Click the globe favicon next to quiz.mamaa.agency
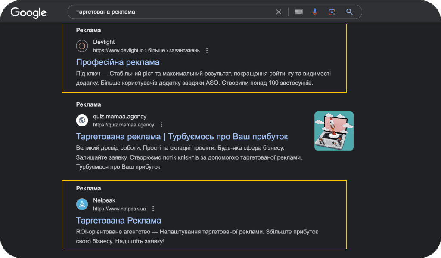This screenshot has height=258, width=441. click(x=82, y=120)
